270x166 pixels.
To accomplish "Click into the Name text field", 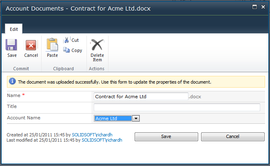I will (x=141, y=97).
